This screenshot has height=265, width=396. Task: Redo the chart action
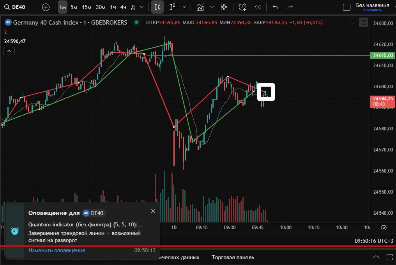pyautogui.click(x=290, y=7)
